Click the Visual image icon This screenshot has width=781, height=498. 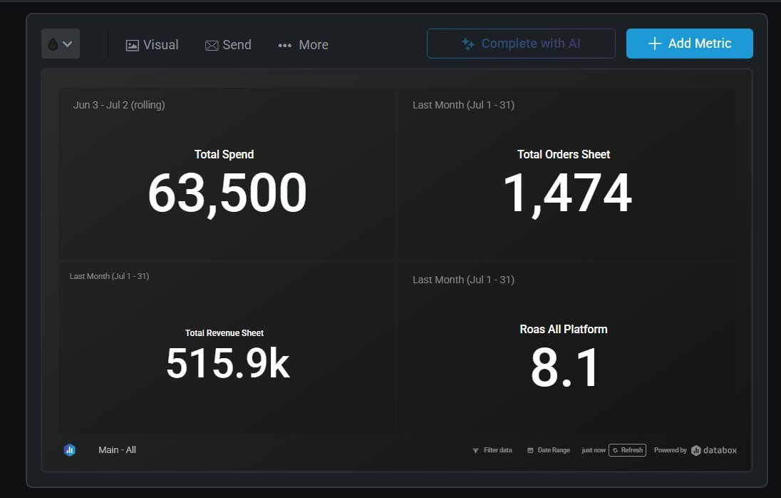[x=132, y=45]
